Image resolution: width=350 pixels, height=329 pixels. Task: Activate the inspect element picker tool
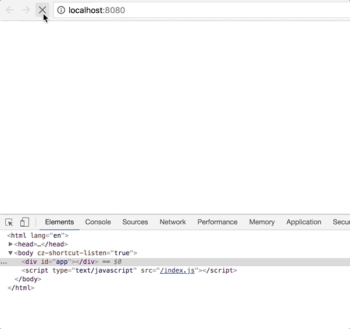[9, 222]
